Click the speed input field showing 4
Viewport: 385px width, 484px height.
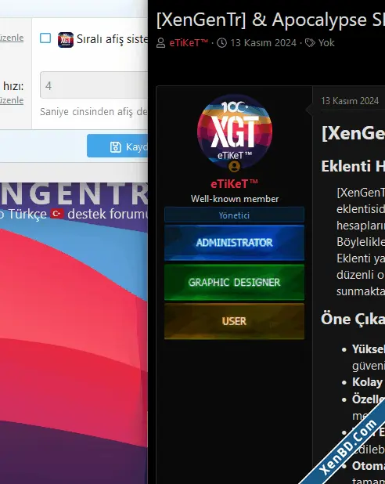94,85
